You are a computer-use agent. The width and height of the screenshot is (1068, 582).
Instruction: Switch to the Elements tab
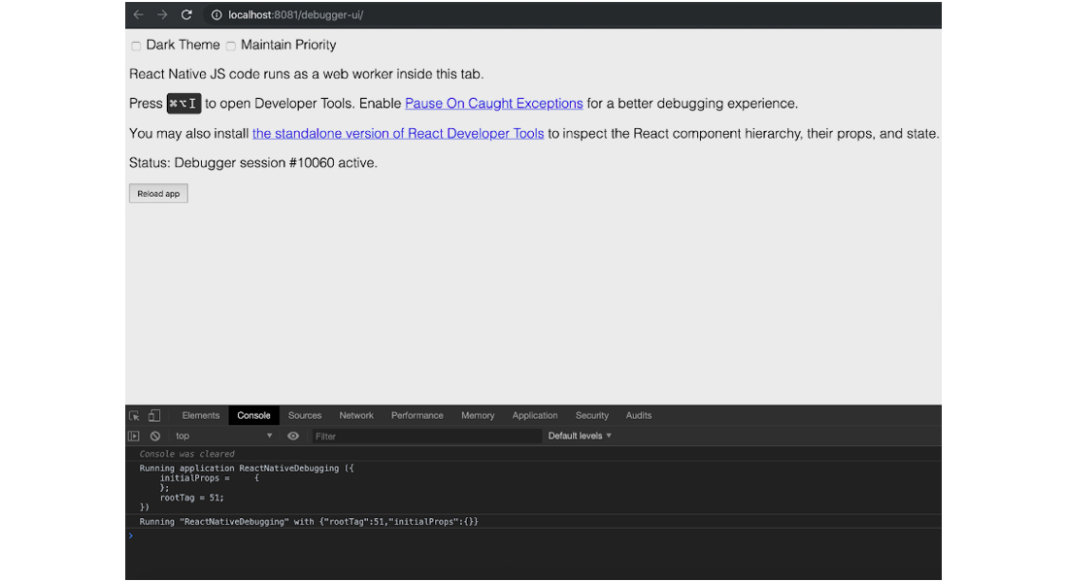pos(201,416)
